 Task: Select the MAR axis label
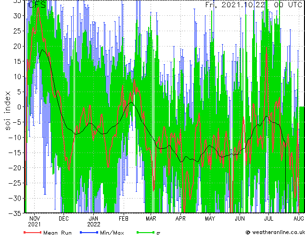pos(151,219)
